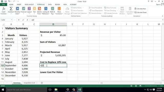164x92 pixels.
Task: Open the More Functions menu
Action: 59,11
